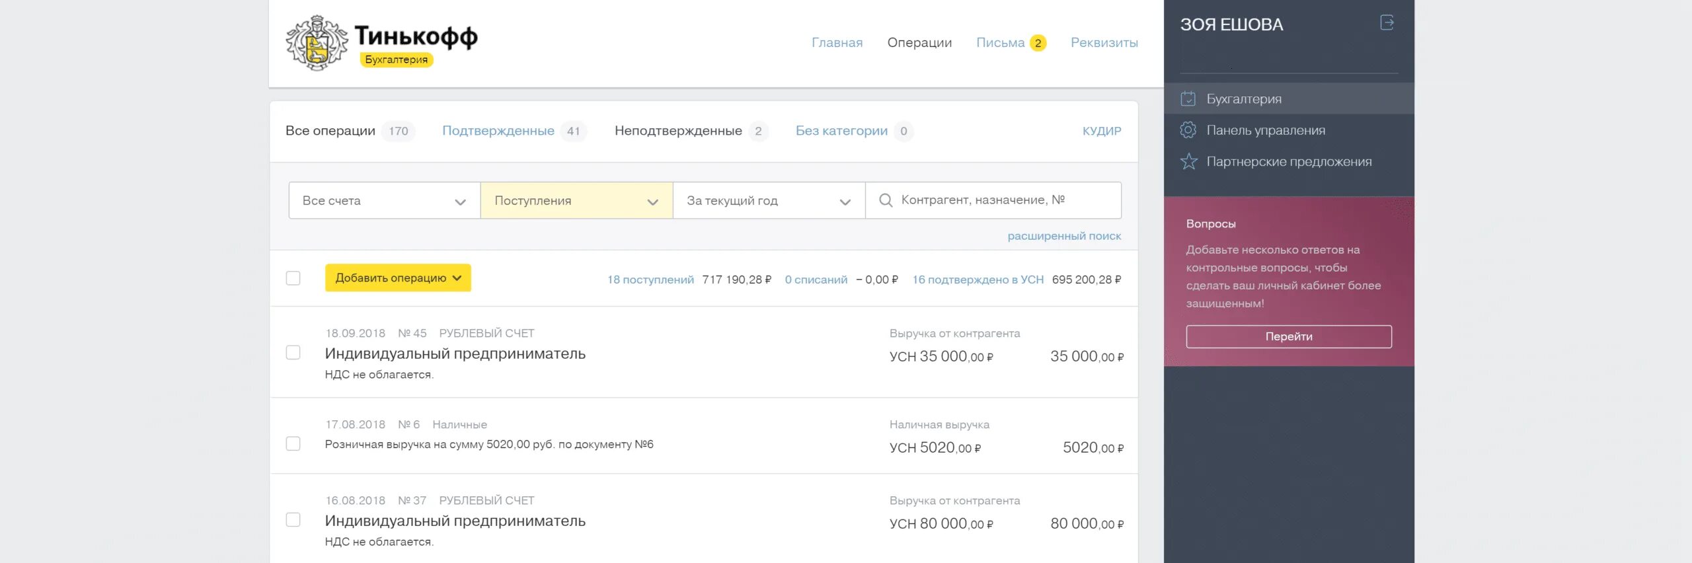
Task: Switch to Без категории tab
Action: (841, 131)
